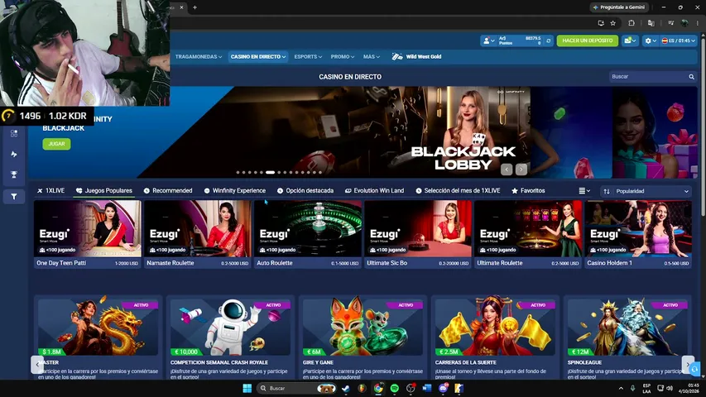Click the Windows taskbar Buscar box
Viewport: 706px width, 397px height.
pos(296,388)
